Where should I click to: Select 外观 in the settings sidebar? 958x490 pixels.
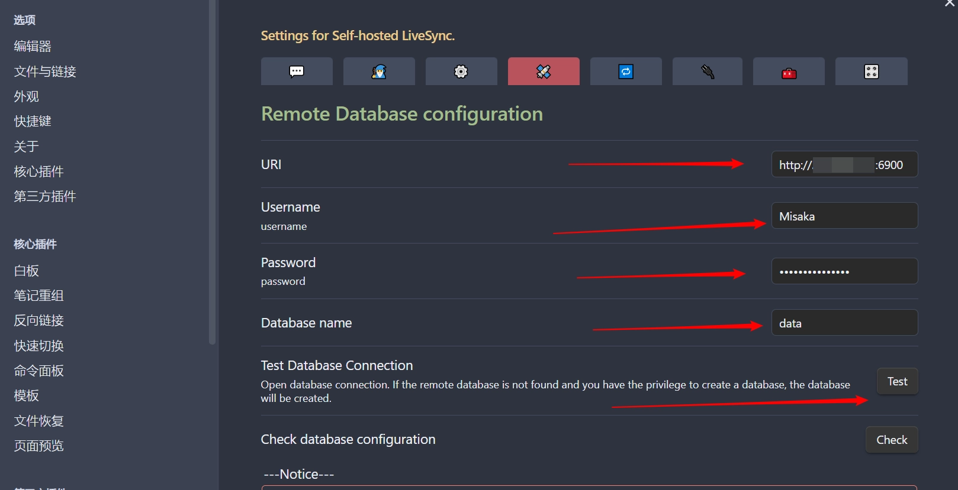pyautogui.click(x=27, y=96)
